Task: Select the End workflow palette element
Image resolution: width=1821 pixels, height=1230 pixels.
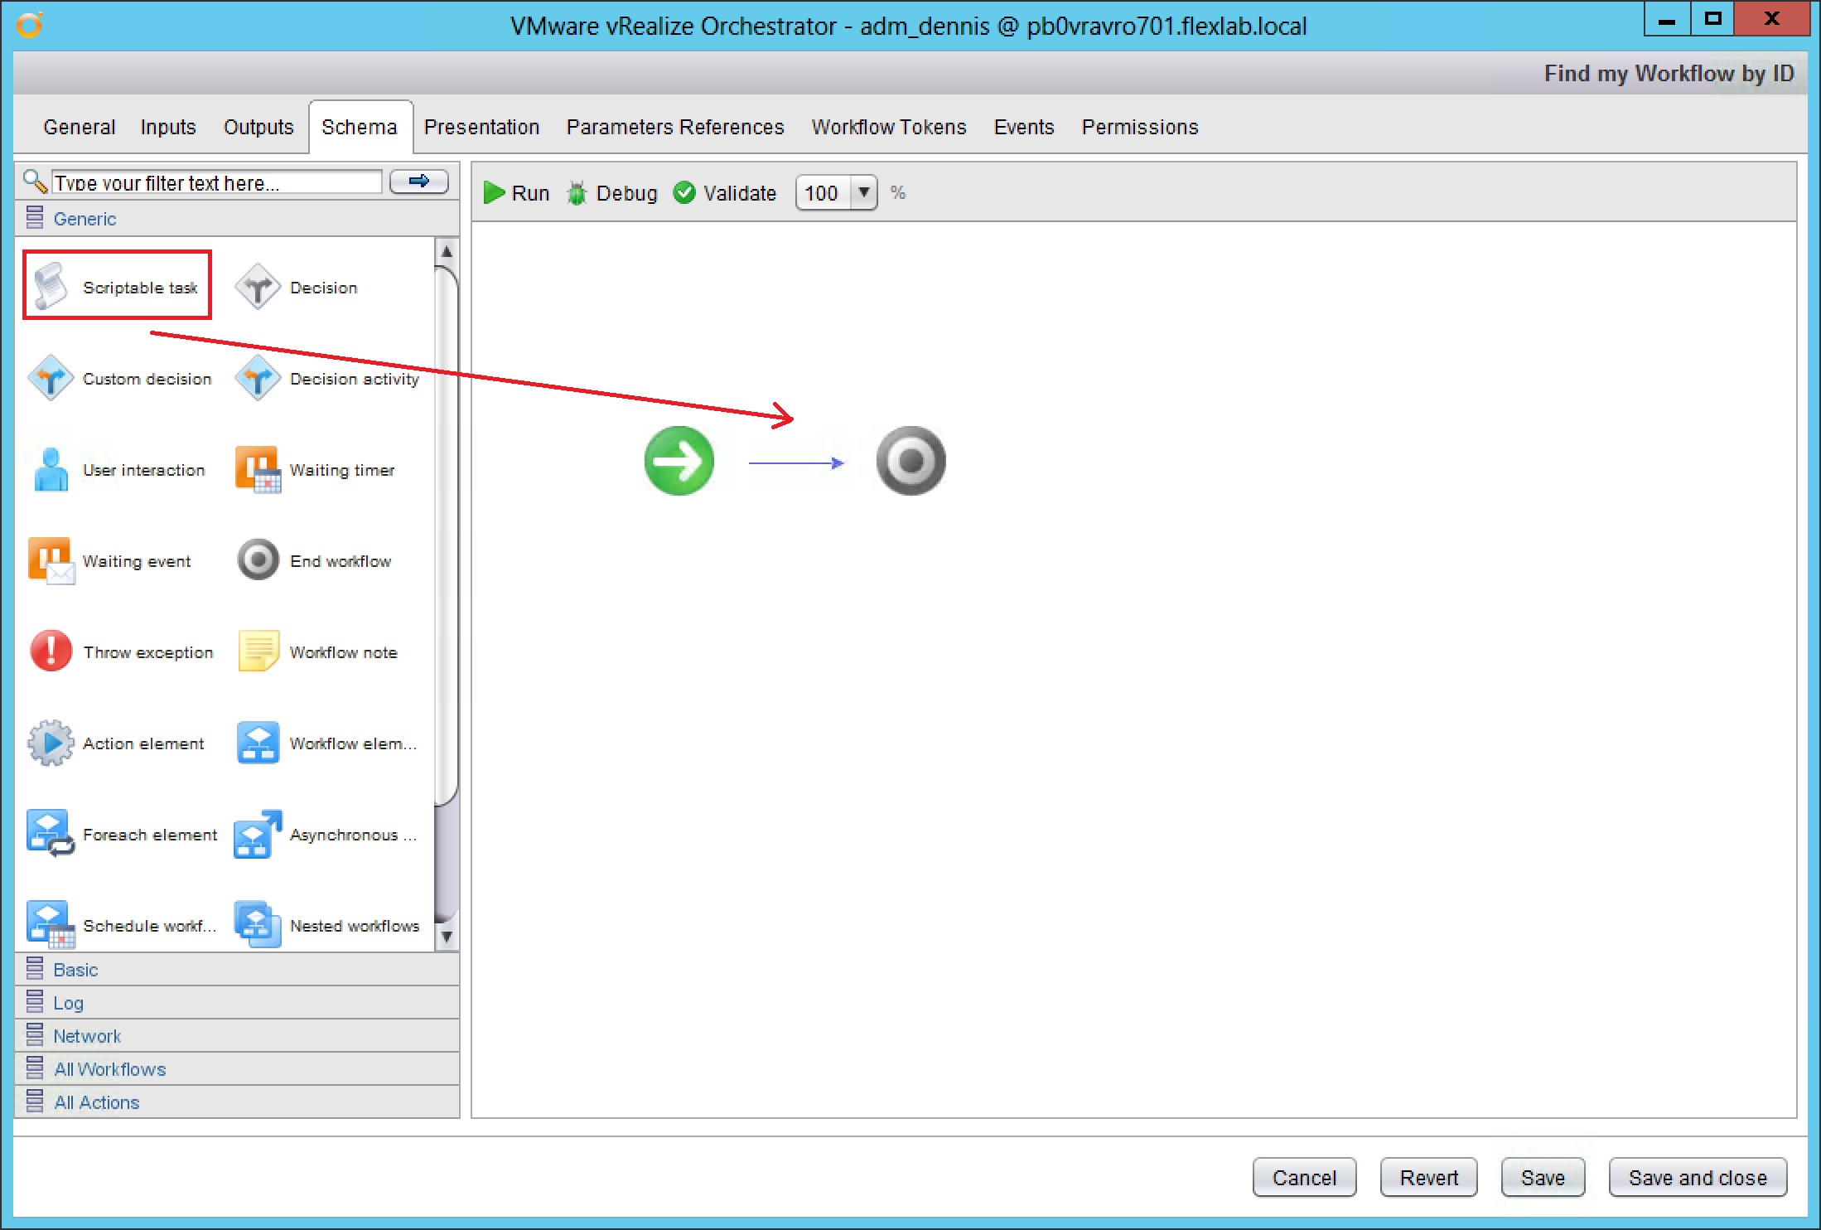Action: click(x=313, y=561)
